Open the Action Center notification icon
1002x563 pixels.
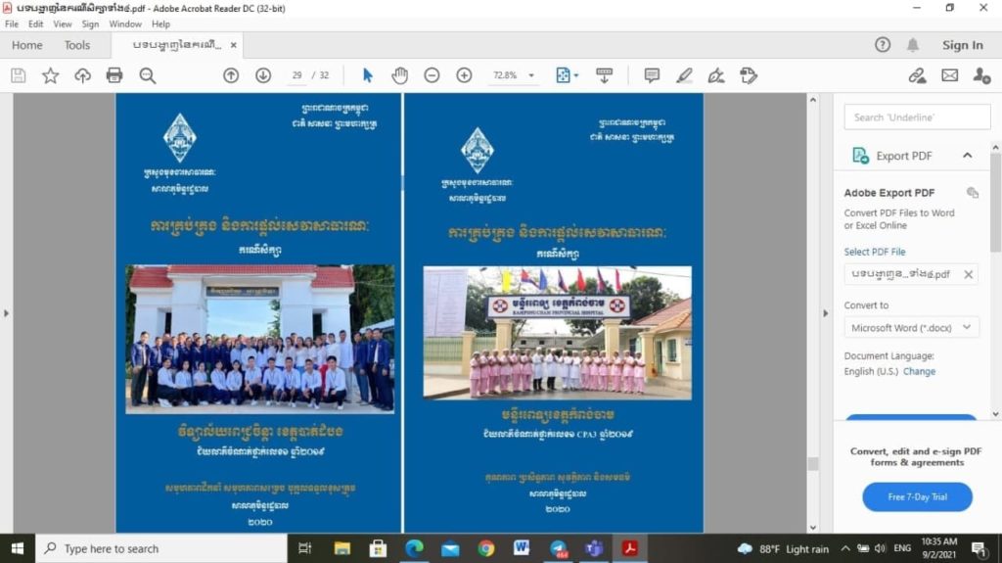click(x=979, y=548)
